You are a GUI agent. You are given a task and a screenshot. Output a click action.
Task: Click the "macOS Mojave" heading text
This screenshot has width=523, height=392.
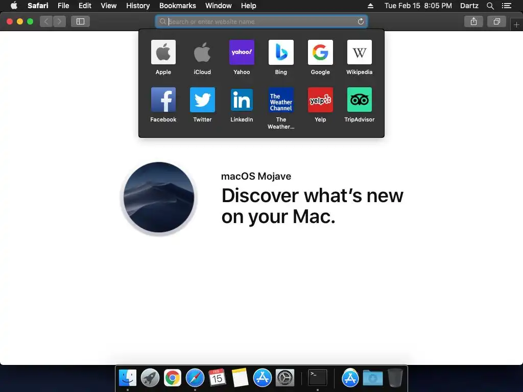click(256, 176)
